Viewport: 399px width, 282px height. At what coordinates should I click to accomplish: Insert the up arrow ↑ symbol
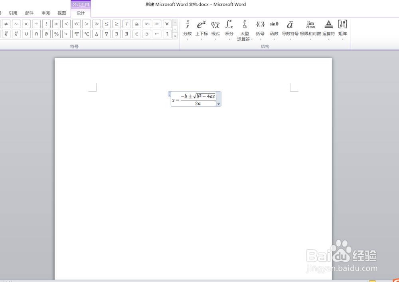(x=167, y=34)
